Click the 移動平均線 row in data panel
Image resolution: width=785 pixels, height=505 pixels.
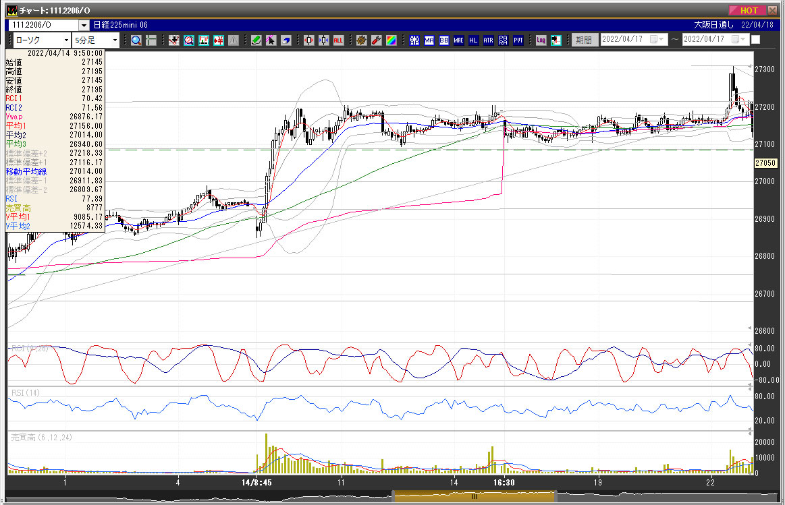tap(54, 171)
